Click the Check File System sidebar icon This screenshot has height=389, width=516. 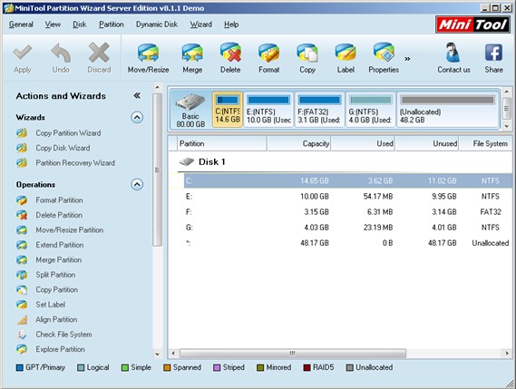22,335
